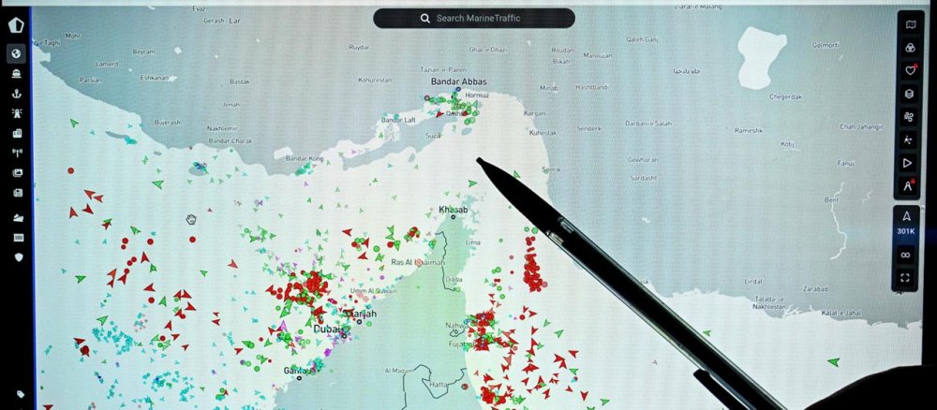Expand the map layers stack icon

[x=907, y=94]
